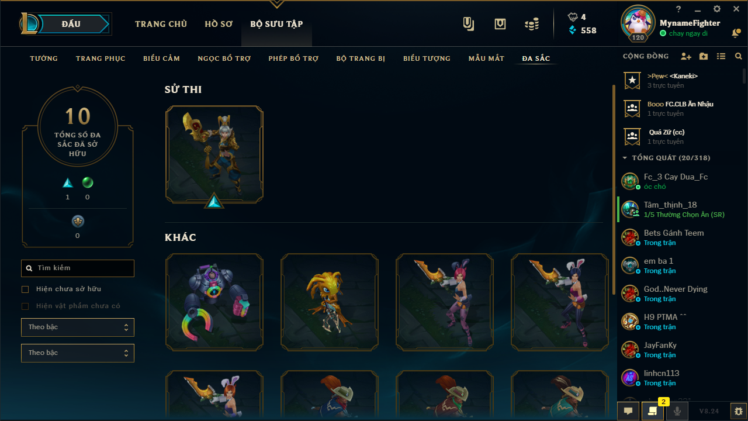This screenshot has width=748, height=421.
Task: Click the add folder icon in social panel
Action: click(704, 57)
